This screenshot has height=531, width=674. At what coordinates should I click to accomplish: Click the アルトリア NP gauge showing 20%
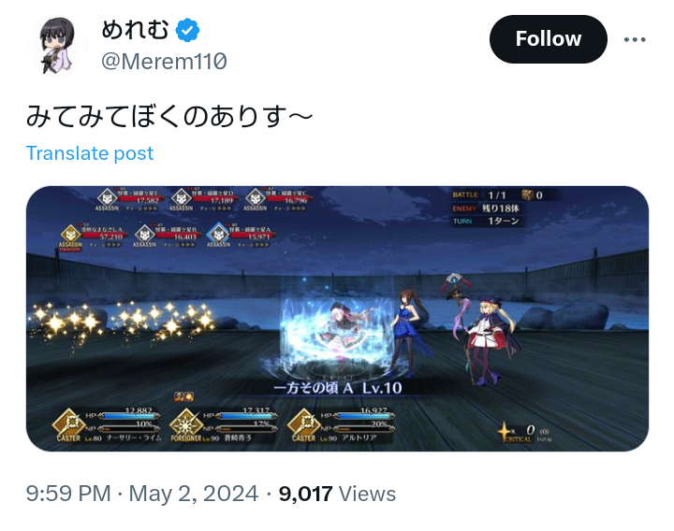(x=363, y=428)
